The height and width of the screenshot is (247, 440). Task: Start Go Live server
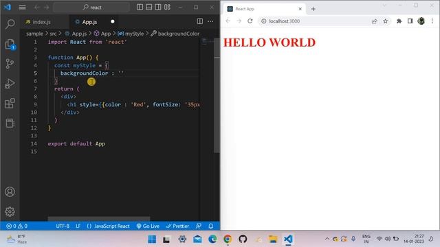coord(148,226)
